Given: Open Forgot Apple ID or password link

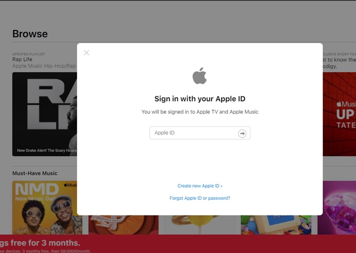Looking at the screenshot, I should [200, 198].
